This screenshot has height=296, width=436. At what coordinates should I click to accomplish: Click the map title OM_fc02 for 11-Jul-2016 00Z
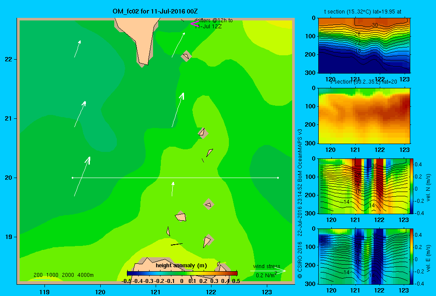pyautogui.click(x=155, y=11)
